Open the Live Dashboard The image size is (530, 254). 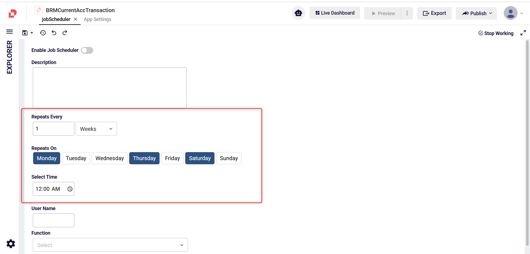(x=335, y=13)
